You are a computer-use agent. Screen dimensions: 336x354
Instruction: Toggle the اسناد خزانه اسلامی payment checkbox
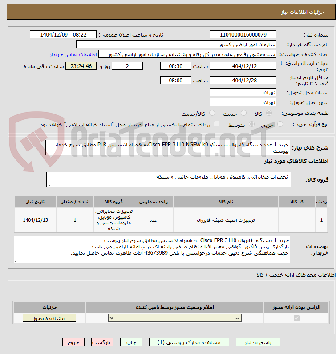pos(216,124)
